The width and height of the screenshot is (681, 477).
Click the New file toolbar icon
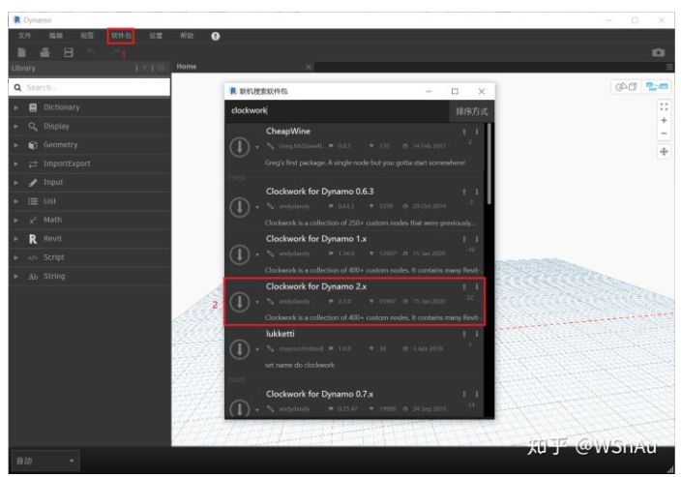(x=21, y=52)
